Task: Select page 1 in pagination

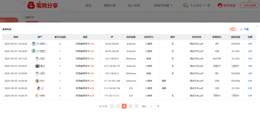Action: tap(118, 106)
